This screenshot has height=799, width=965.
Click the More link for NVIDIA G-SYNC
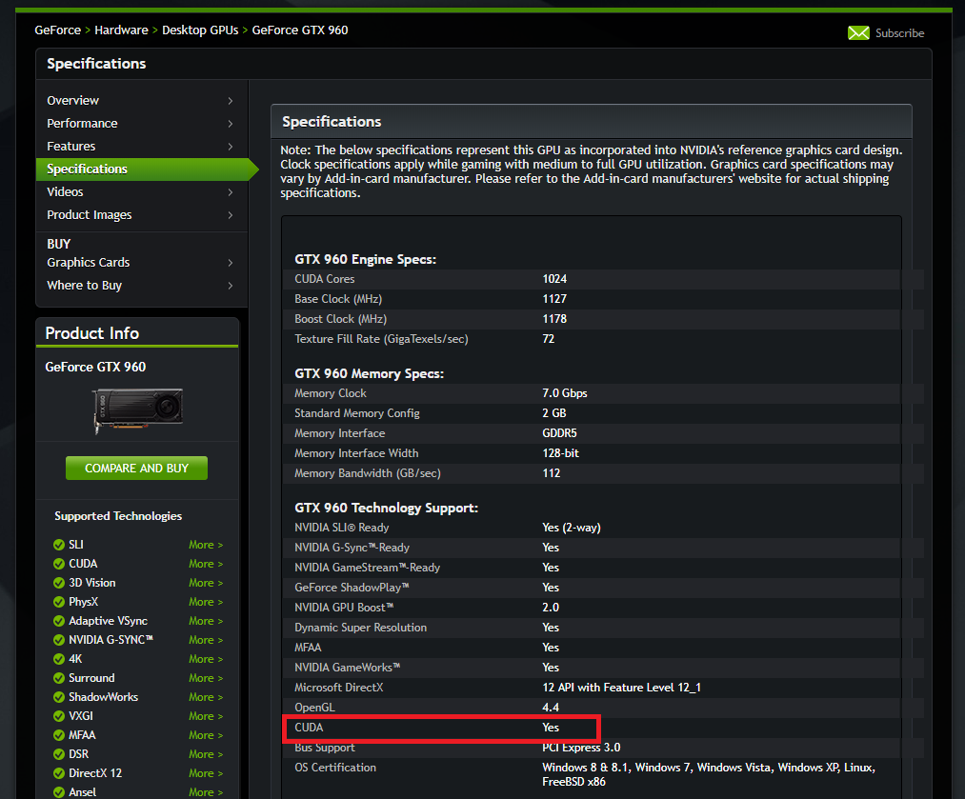tap(206, 640)
